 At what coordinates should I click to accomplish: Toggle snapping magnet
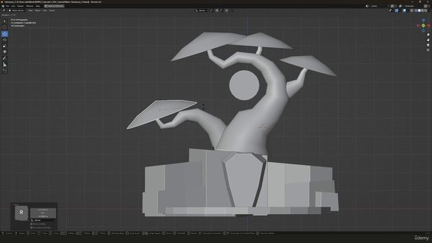217,11
